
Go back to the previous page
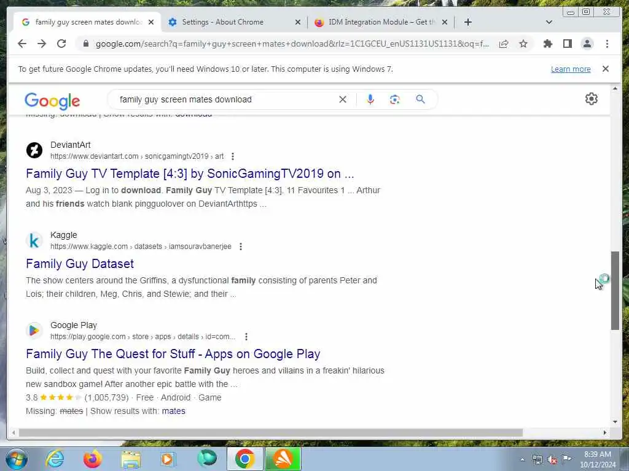click(x=22, y=44)
